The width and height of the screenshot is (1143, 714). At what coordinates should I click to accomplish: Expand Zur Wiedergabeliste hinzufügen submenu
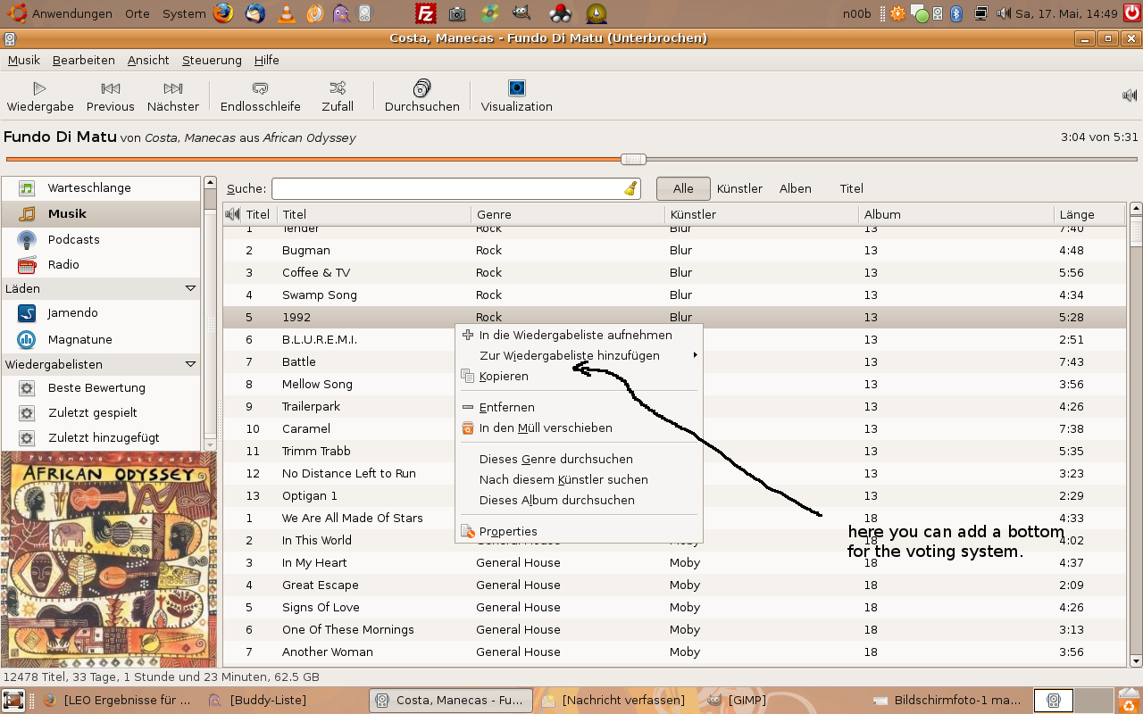(x=579, y=356)
